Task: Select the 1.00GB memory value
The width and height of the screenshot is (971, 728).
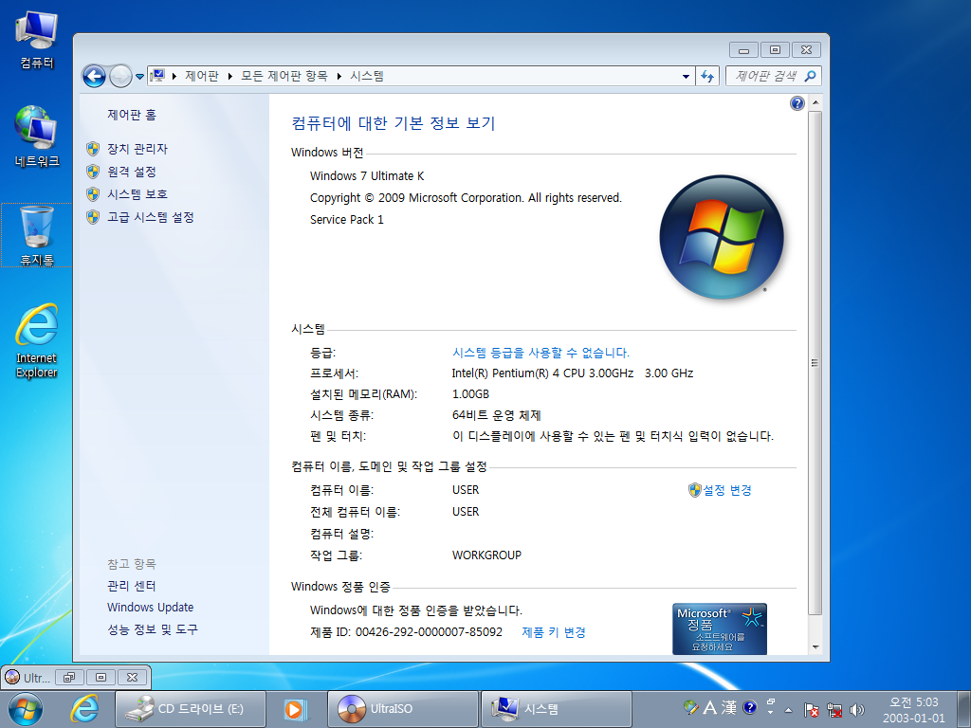Action: [470, 394]
